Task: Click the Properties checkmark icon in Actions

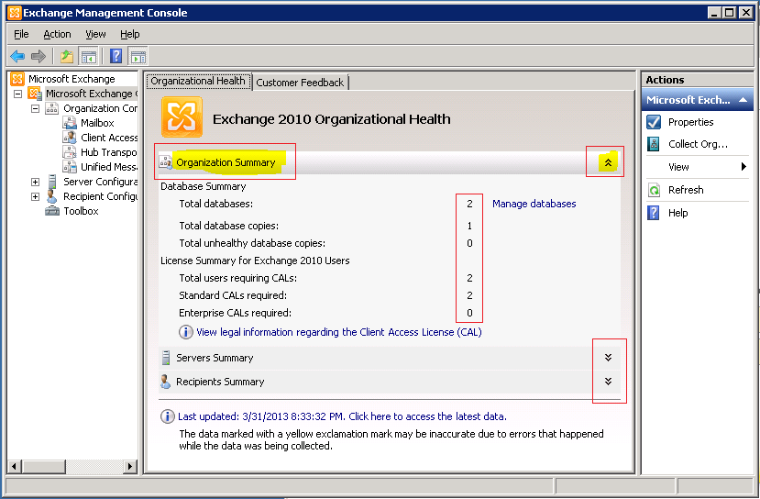Action: point(654,122)
